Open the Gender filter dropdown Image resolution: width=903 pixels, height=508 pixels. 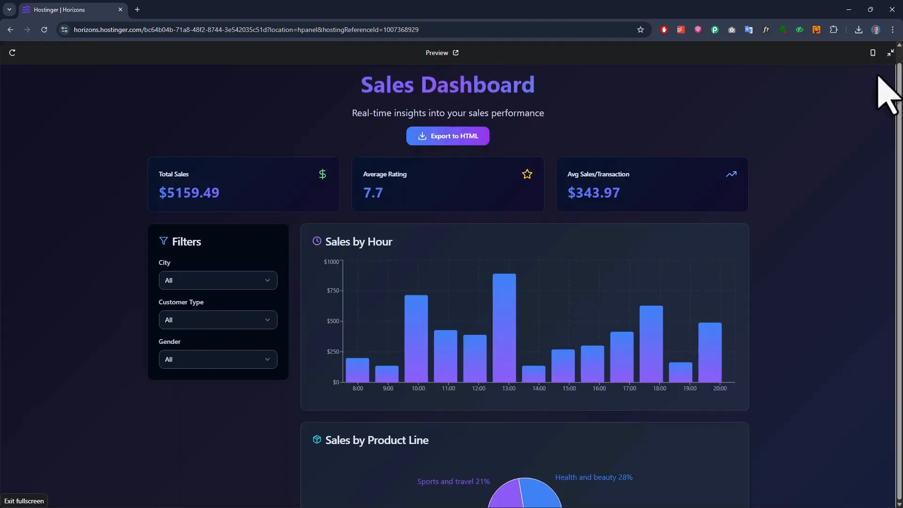tap(218, 359)
